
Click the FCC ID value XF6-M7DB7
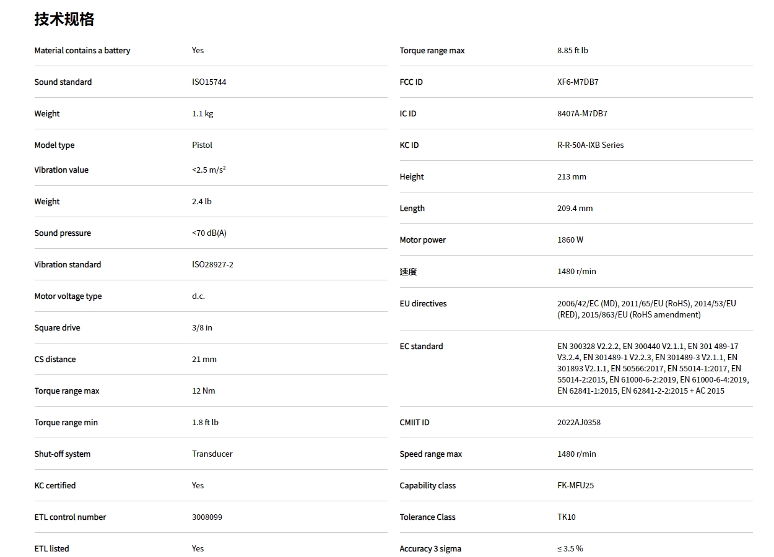(x=578, y=82)
